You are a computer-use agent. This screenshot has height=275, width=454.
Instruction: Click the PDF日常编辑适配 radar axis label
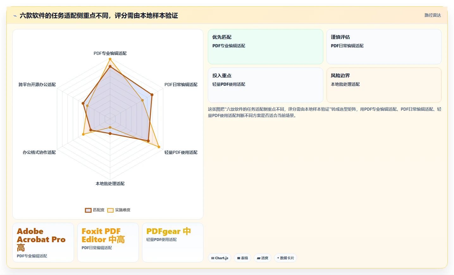click(181, 85)
